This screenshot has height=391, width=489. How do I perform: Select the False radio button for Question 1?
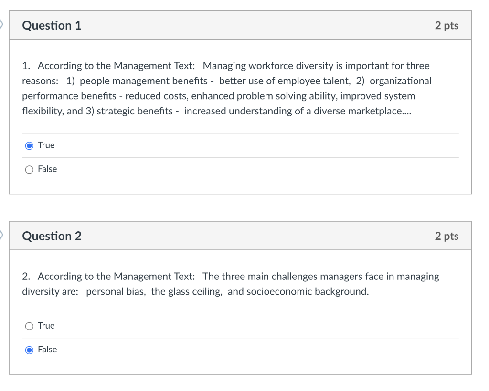pos(29,169)
